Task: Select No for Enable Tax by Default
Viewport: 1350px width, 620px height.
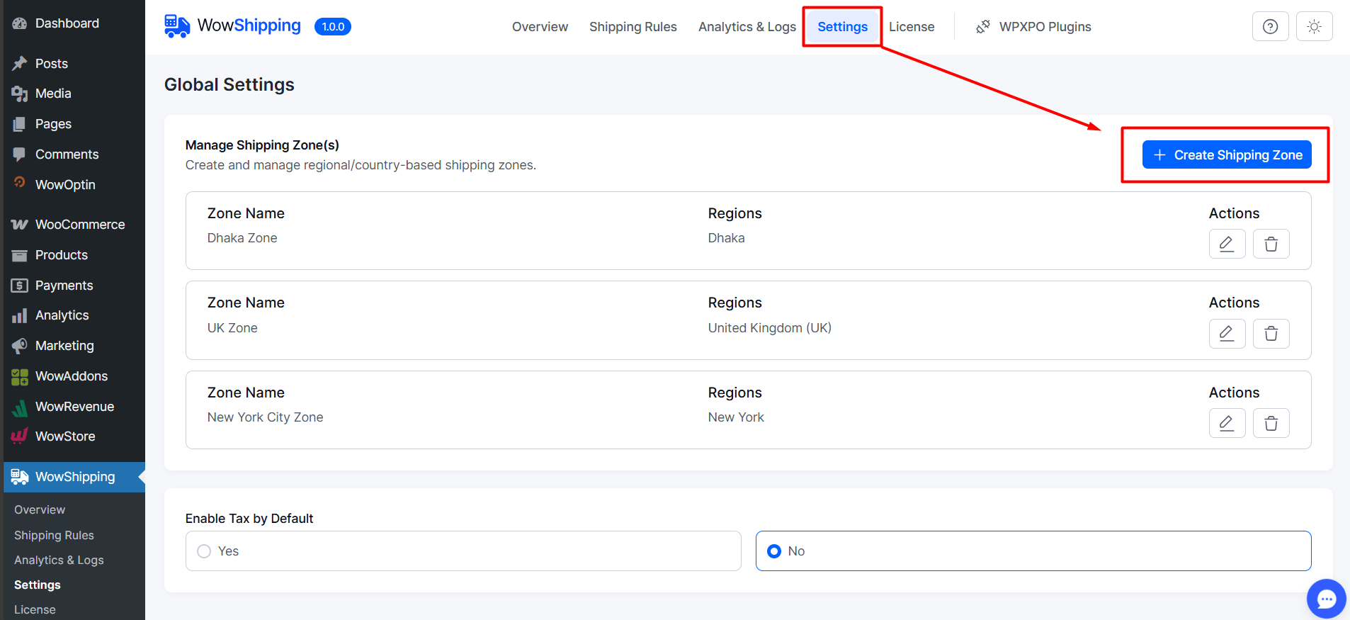Action: 1033,551
